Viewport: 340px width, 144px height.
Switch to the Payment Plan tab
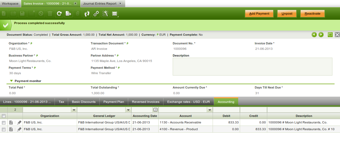pyautogui.click(x=114, y=102)
